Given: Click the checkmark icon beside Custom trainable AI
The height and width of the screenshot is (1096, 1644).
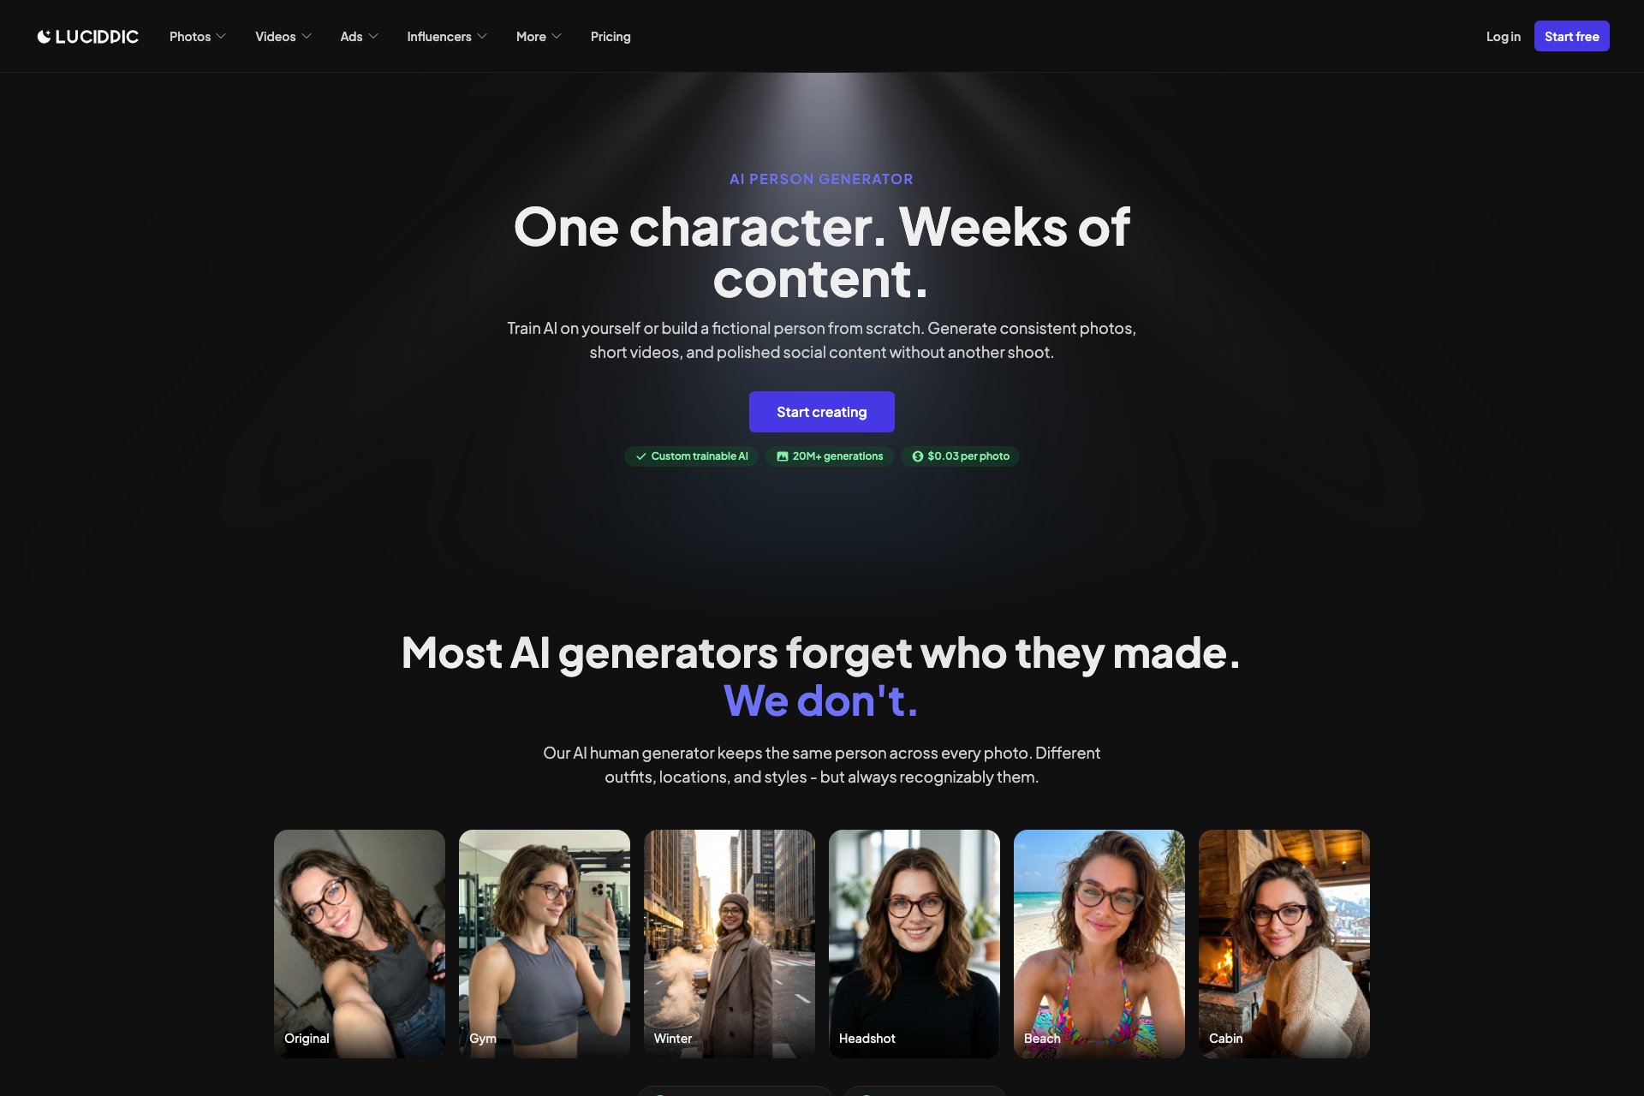Looking at the screenshot, I should [640, 456].
